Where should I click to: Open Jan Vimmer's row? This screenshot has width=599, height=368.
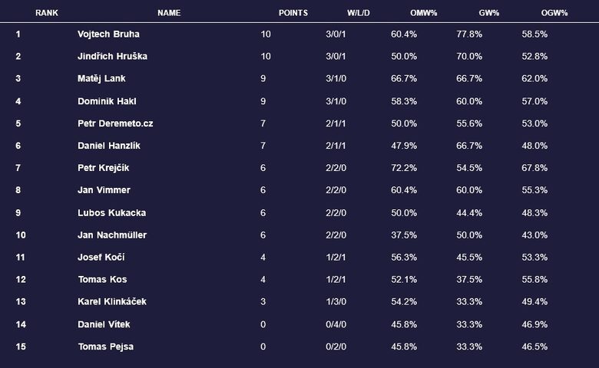(104, 190)
